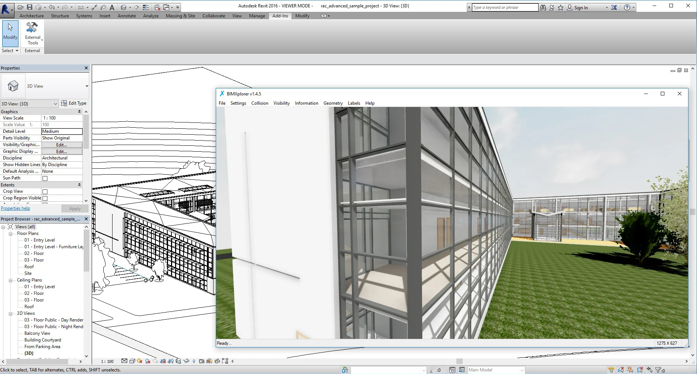The image size is (697, 374).
Task: Click the keyword search field
Action: [503, 7]
